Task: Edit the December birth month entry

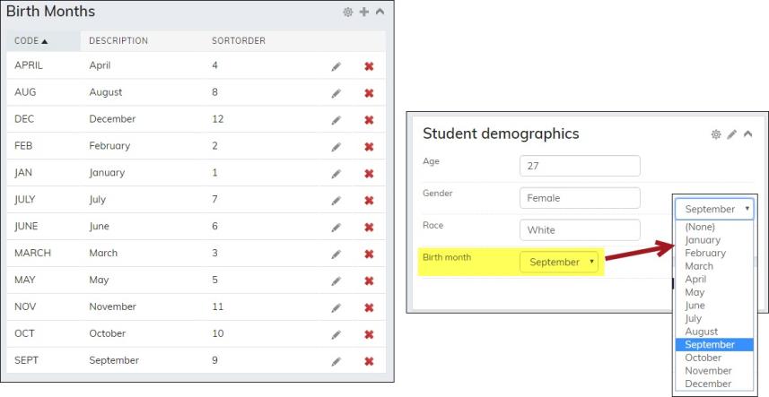Action: (336, 120)
